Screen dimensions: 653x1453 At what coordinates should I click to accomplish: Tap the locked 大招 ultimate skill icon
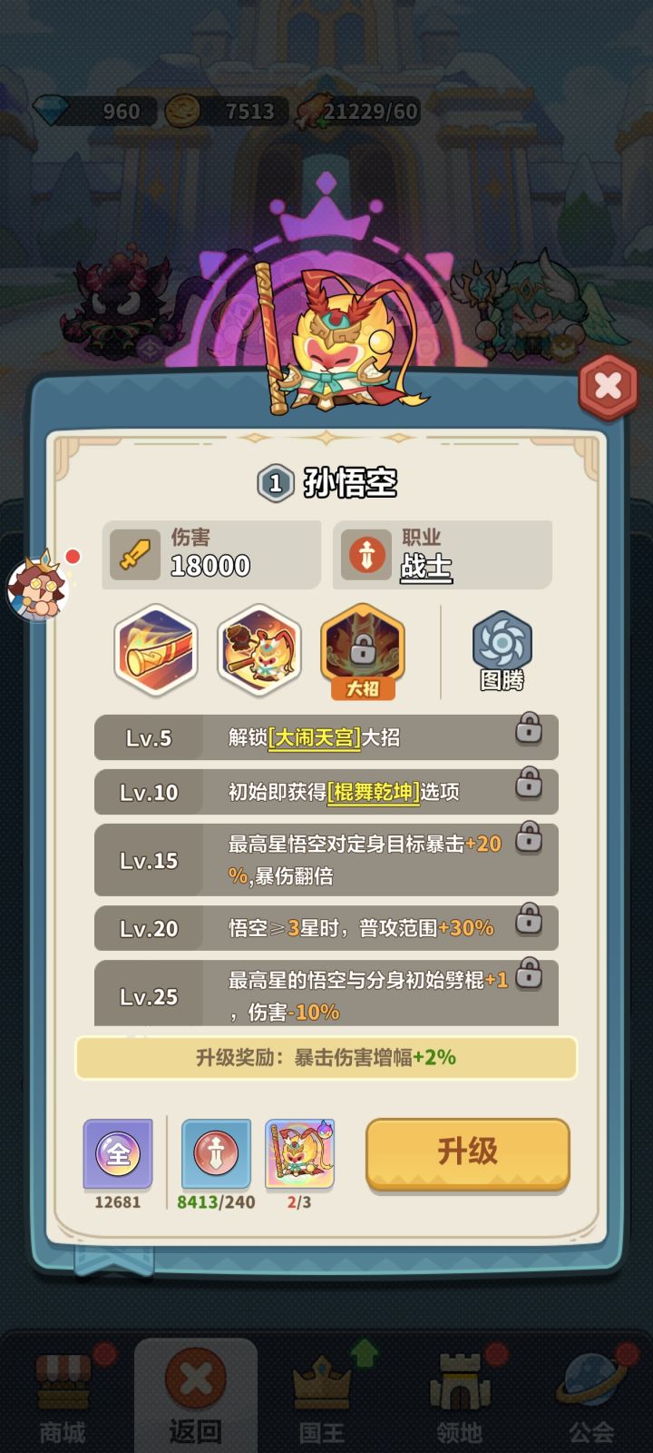tap(363, 651)
